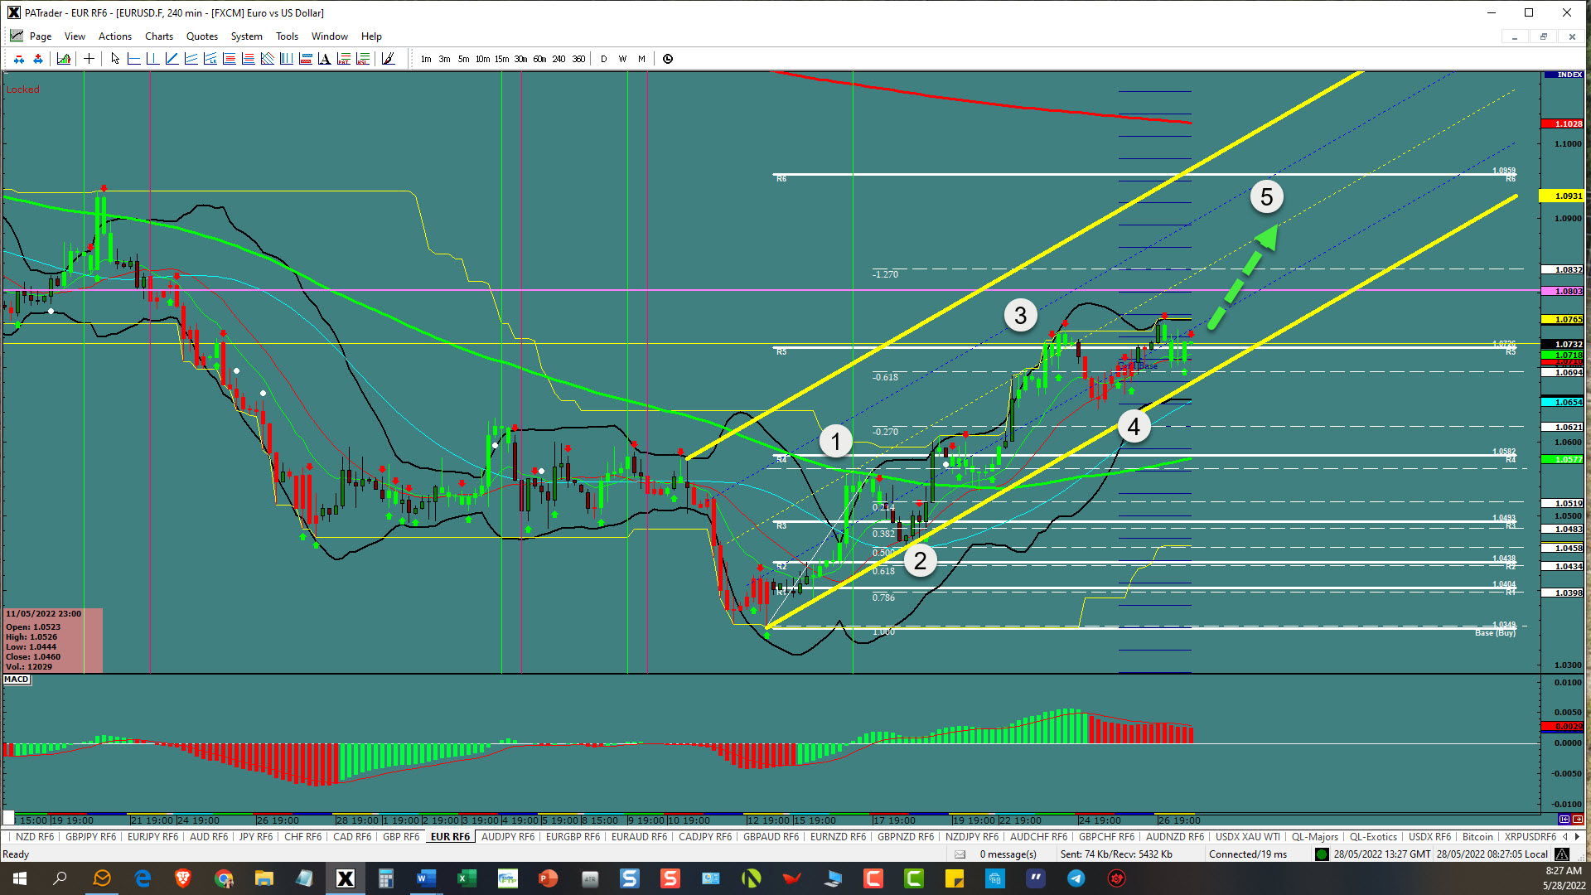
Task: Switch to the GBP RF6 tab
Action: 401,837
